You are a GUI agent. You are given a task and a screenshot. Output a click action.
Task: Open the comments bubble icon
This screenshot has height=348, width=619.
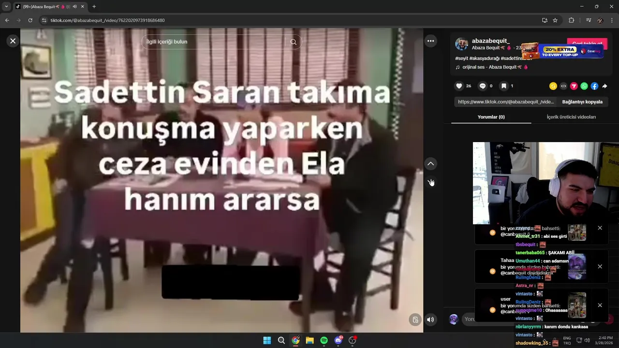[x=482, y=86]
